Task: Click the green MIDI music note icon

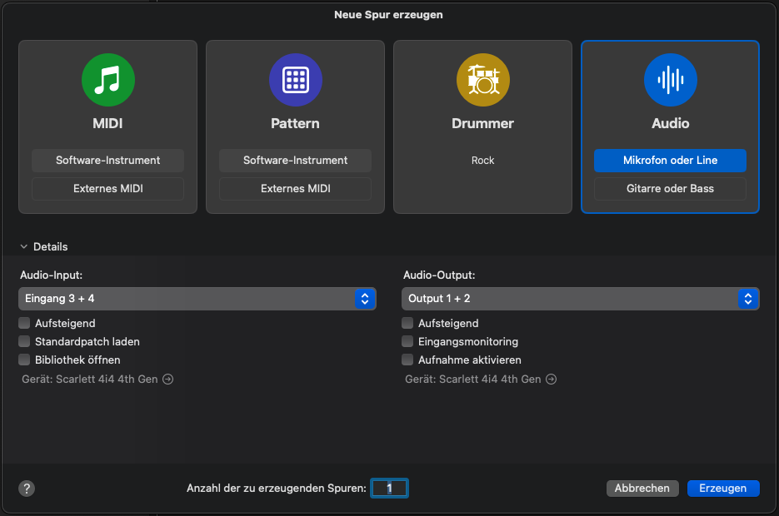Action: 107,80
